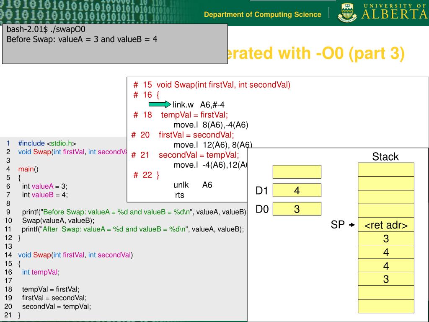Image resolution: width=429 pixels, height=322 pixels.
Task: Select source line 19 "firstVal = secondVal;"
Action: (54, 298)
